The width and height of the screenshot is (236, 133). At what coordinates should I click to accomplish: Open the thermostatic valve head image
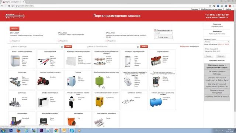pos(128,81)
